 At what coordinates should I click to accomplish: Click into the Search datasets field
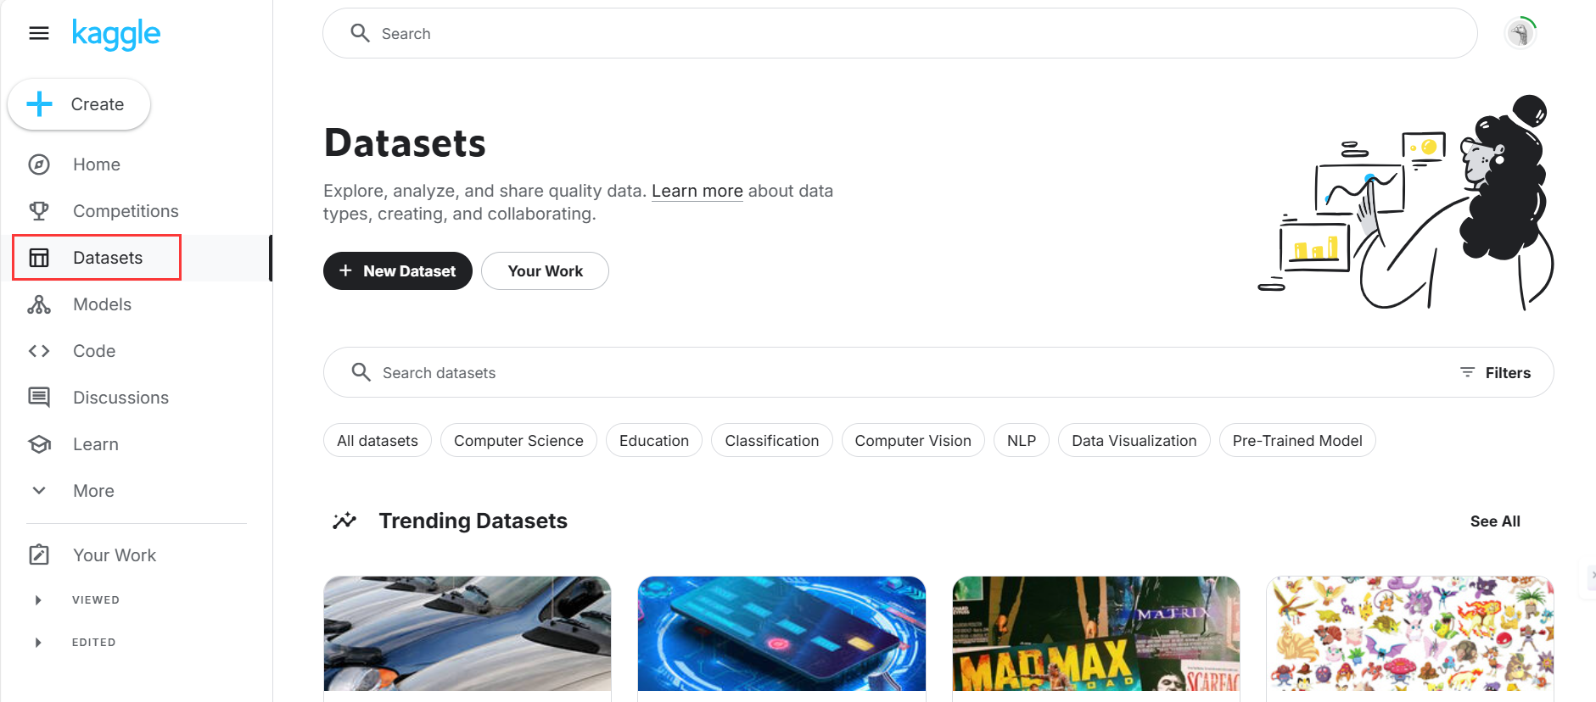tap(848, 373)
